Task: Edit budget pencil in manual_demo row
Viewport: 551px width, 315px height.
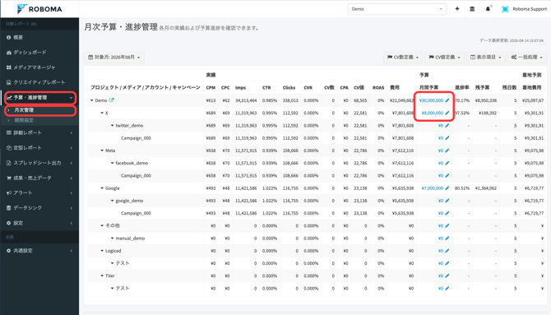Action: [447, 239]
